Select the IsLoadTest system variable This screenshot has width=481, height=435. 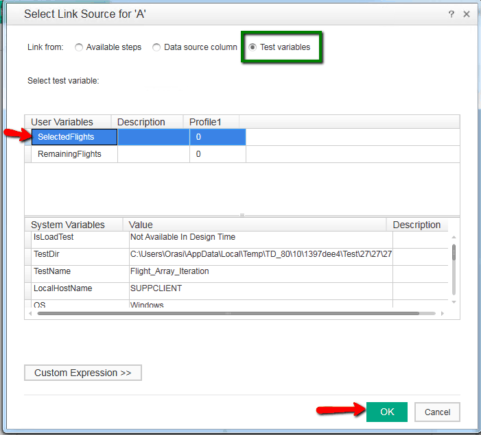click(80, 240)
